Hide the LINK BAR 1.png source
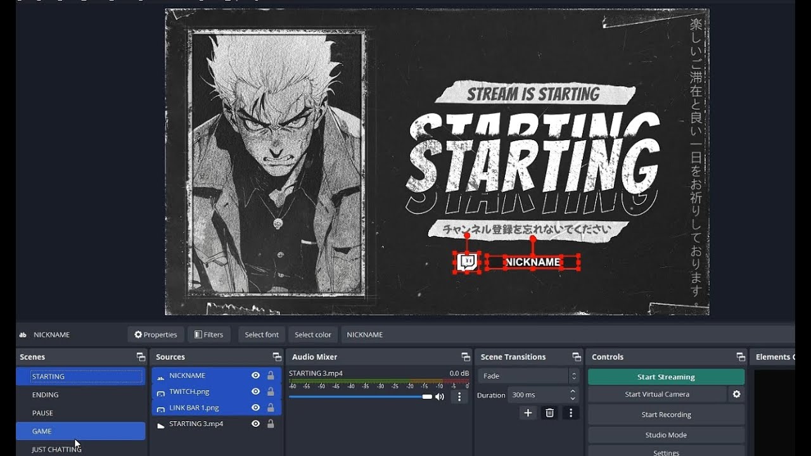The width and height of the screenshot is (811, 456). [255, 408]
